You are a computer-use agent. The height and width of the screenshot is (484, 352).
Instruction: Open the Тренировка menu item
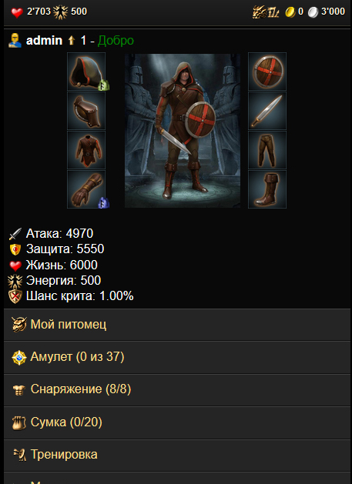[x=177, y=456]
